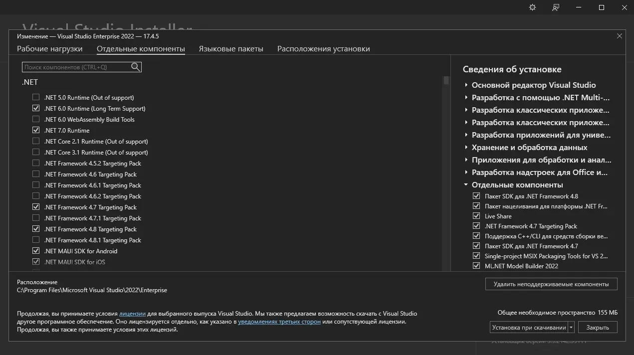The image size is (634, 355).
Task: Click the feedback icon in title bar
Action: click(556, 7)
